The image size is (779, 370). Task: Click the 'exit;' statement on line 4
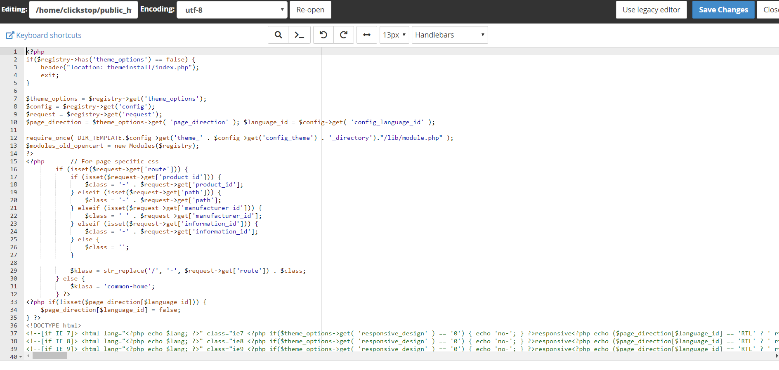tap(50, 75)
